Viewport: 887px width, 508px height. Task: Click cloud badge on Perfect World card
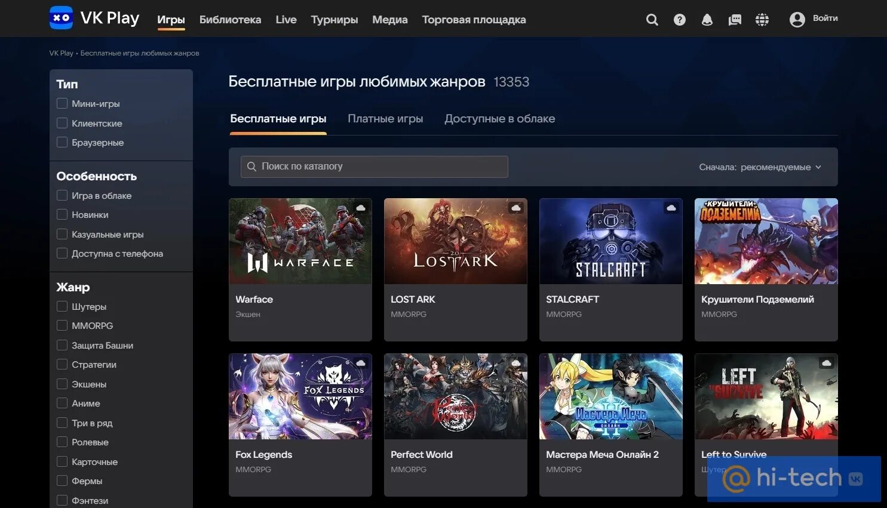(516, 363)
